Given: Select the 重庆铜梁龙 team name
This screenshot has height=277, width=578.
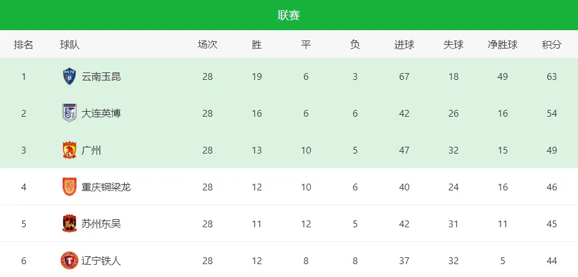Looking at the screenshot, I should point(106,187).
